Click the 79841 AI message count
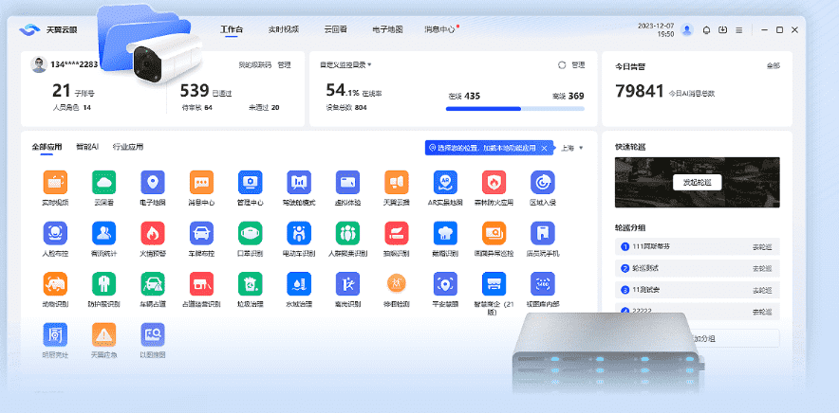 640,91
